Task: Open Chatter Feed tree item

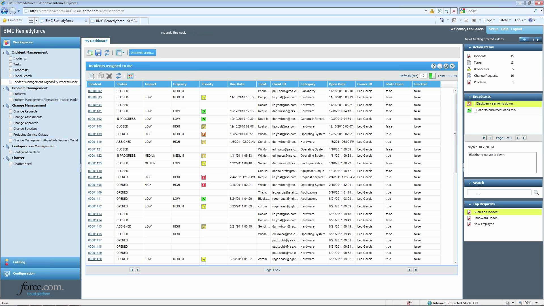Action: click(x=22, y=164)
